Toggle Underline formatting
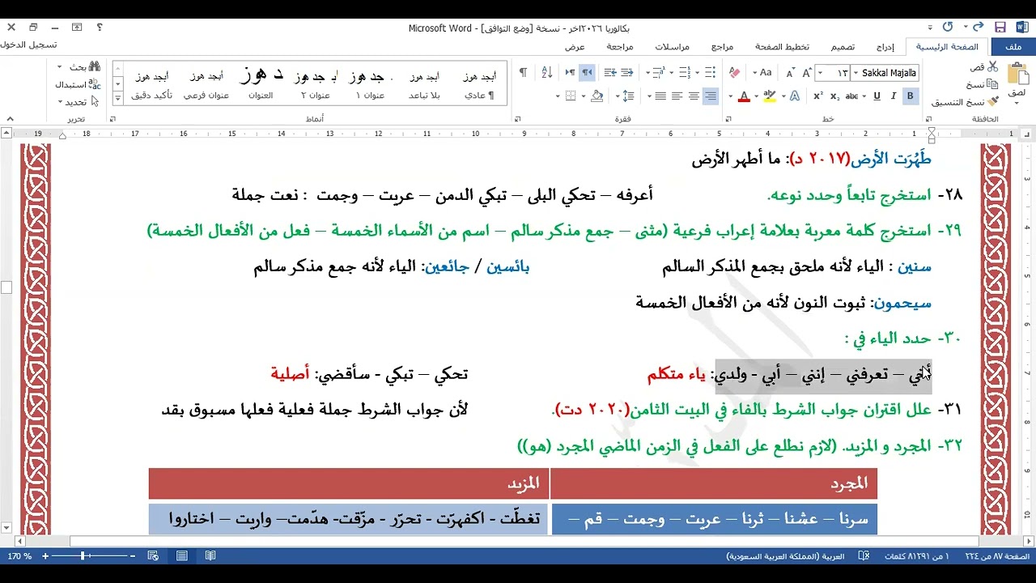 (877, 96)
